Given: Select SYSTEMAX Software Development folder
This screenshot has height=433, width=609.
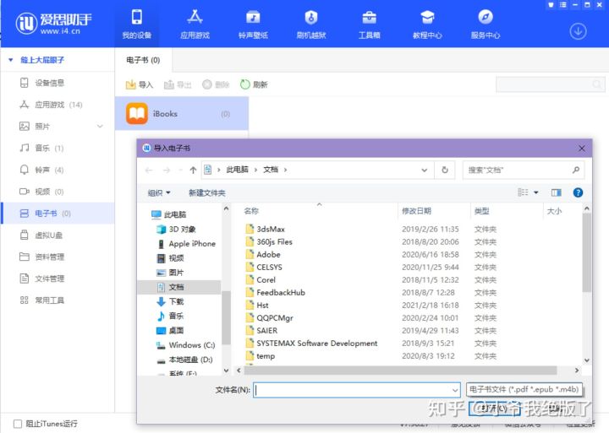Looking at the screenshot, I should 311,343.
